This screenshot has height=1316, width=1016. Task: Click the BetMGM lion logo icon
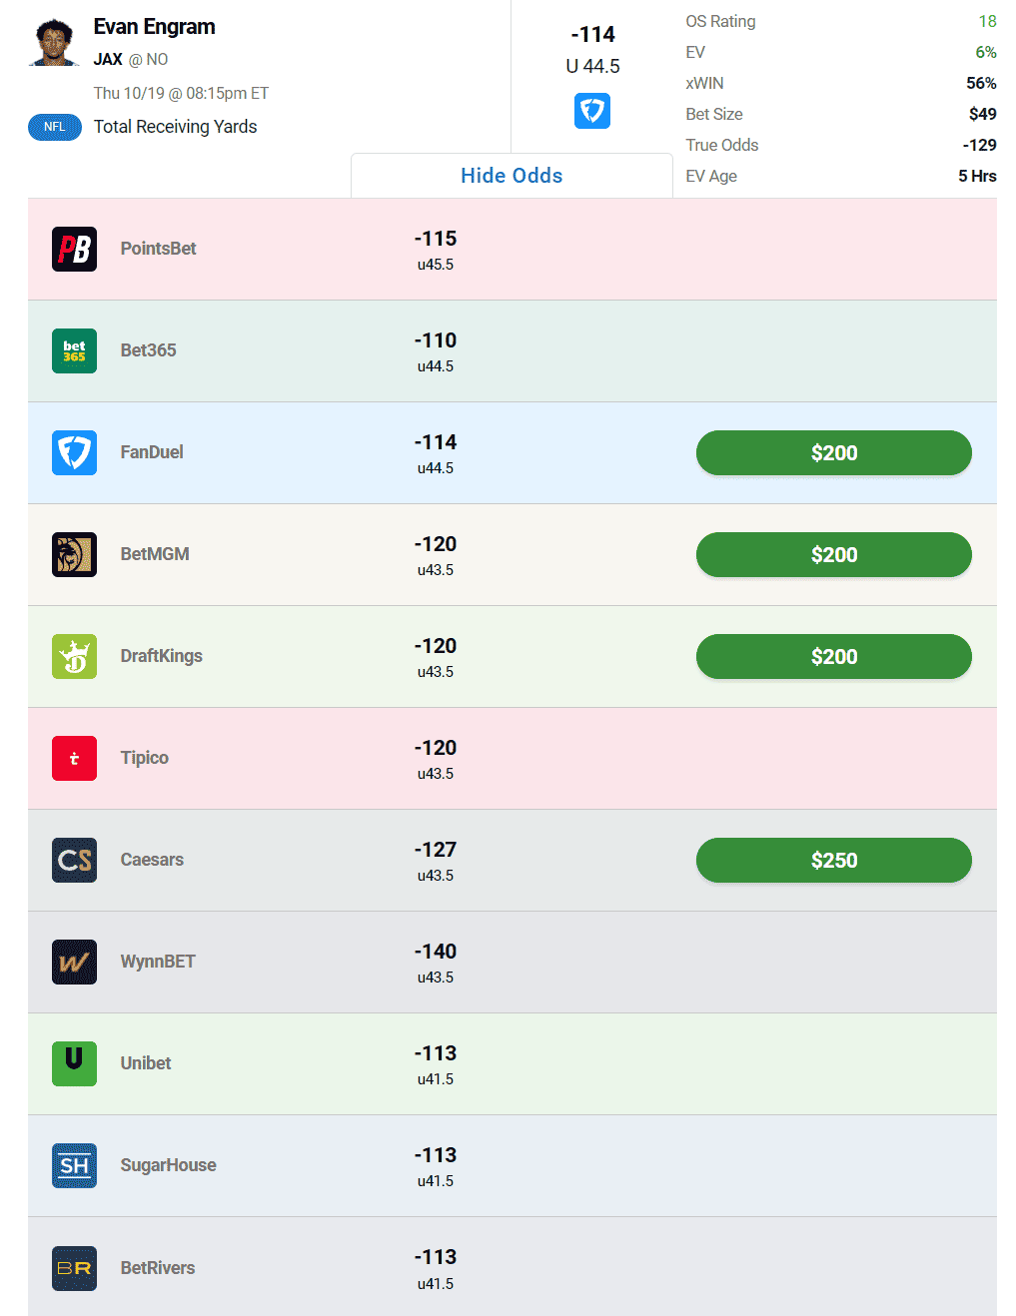[74, 555]
